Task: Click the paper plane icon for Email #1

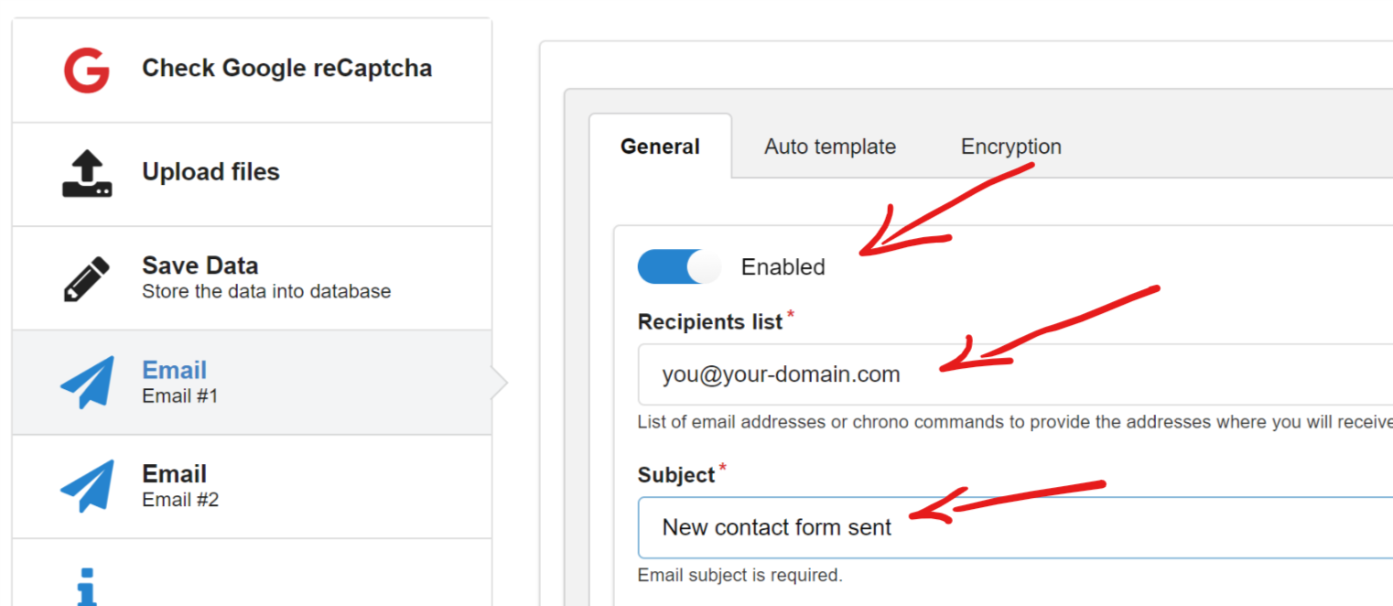Action: [x=87, y=382]
